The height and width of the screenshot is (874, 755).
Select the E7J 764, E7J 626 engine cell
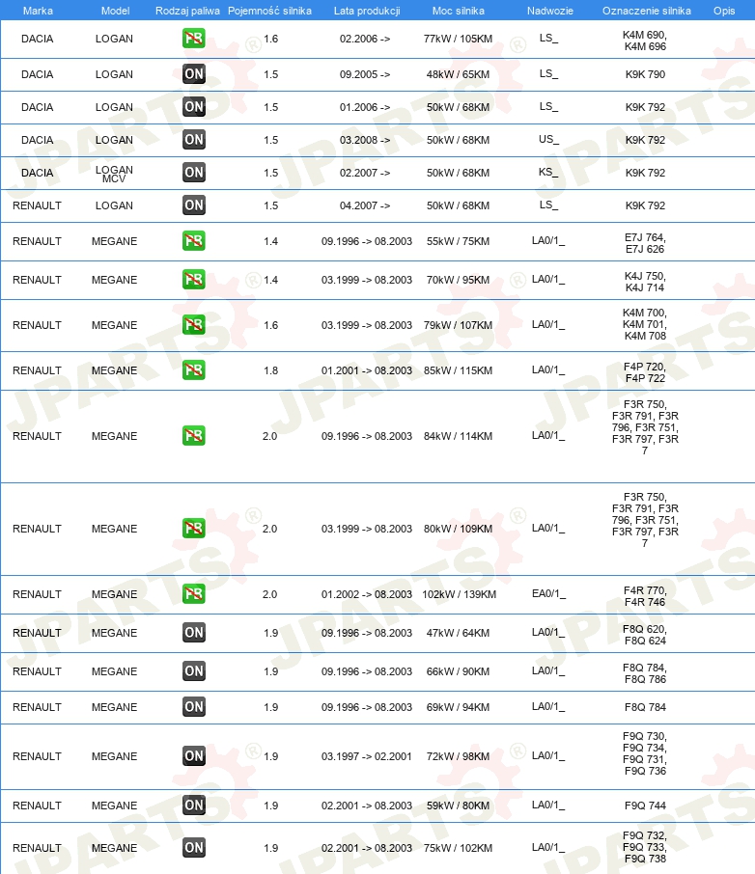(645, 243)
